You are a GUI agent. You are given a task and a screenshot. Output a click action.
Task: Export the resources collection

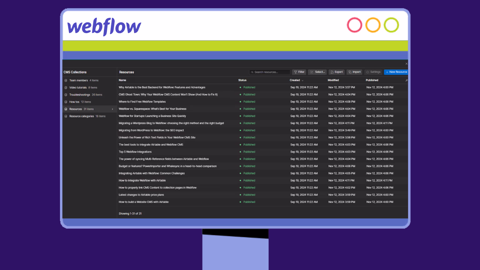pos(336,72)
